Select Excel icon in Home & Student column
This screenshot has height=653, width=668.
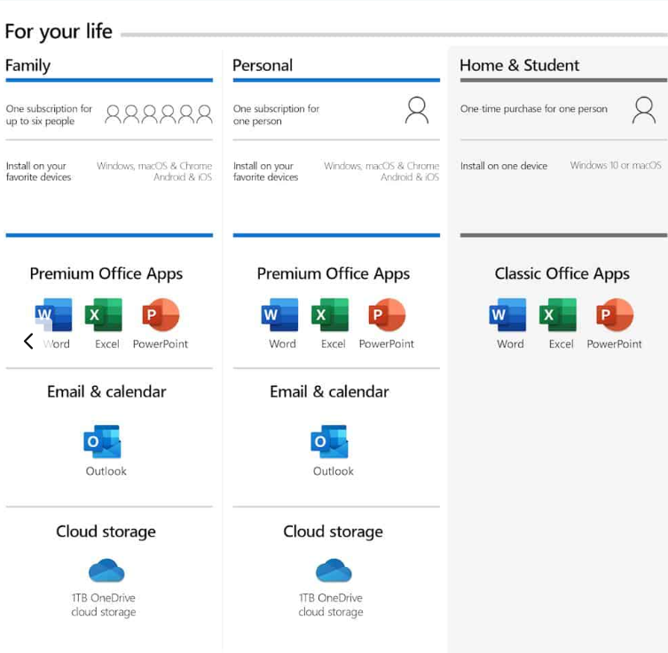point(558,315)
